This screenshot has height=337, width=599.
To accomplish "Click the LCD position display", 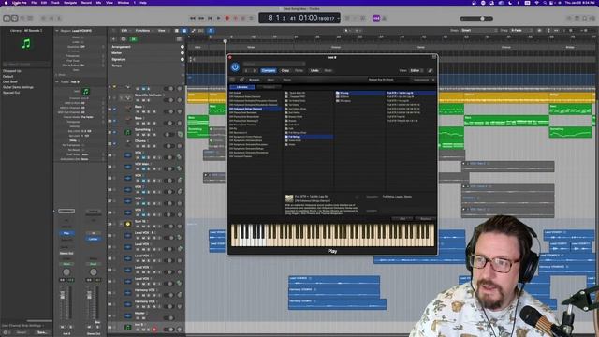I will [299, 18].
